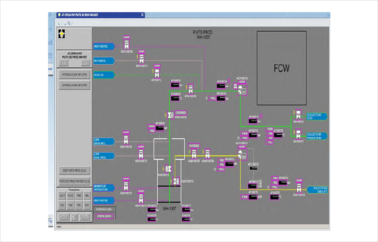Click the 'WH-1007' wellhead label

point(169,208)
